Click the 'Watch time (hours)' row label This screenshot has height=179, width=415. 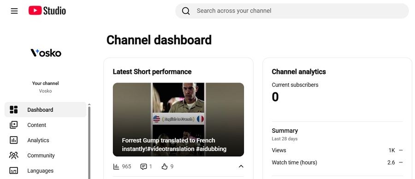294,162
